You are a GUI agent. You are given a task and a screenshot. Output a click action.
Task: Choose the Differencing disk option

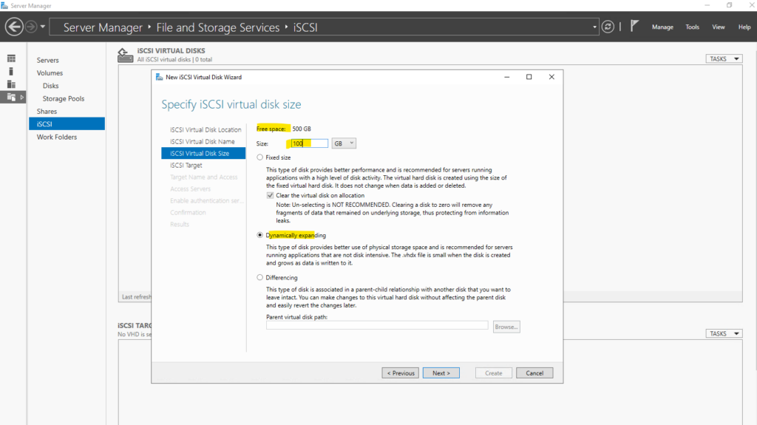[x=259, y=278]
